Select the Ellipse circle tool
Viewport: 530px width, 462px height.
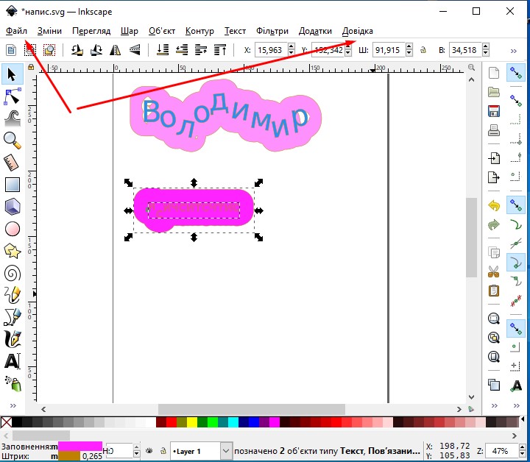13,229
